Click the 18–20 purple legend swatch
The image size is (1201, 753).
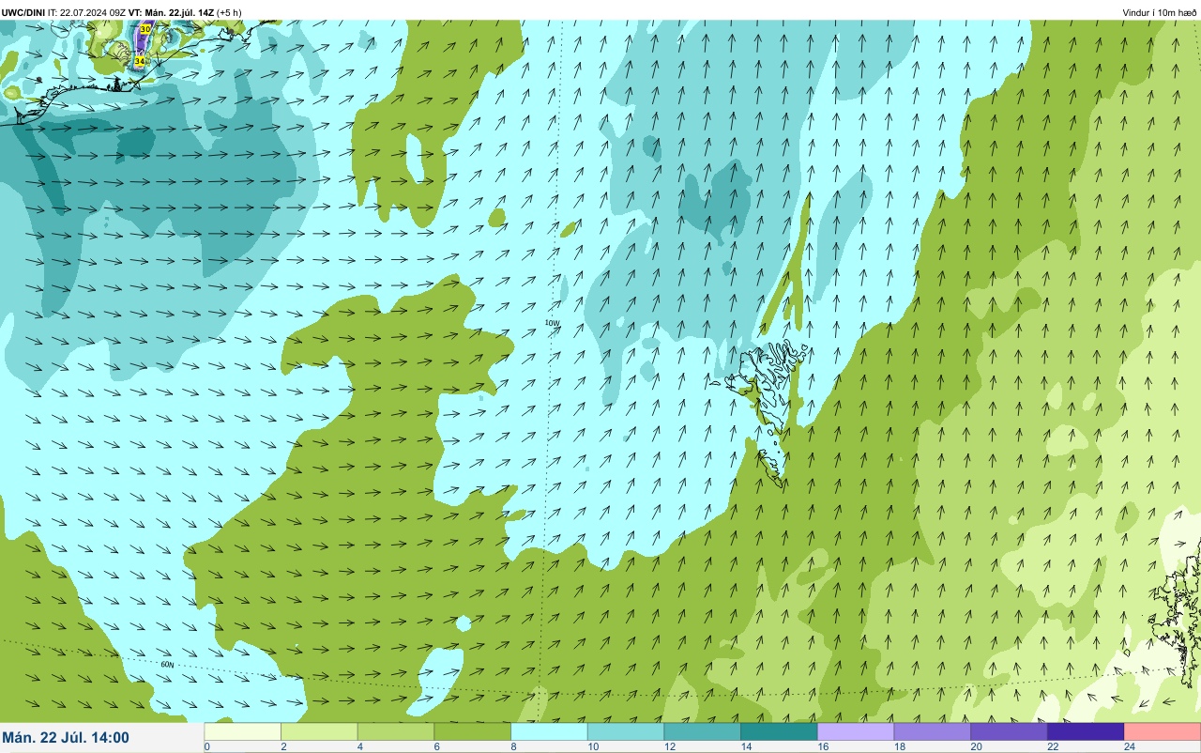pyautogui.click(x=933, y=731)
